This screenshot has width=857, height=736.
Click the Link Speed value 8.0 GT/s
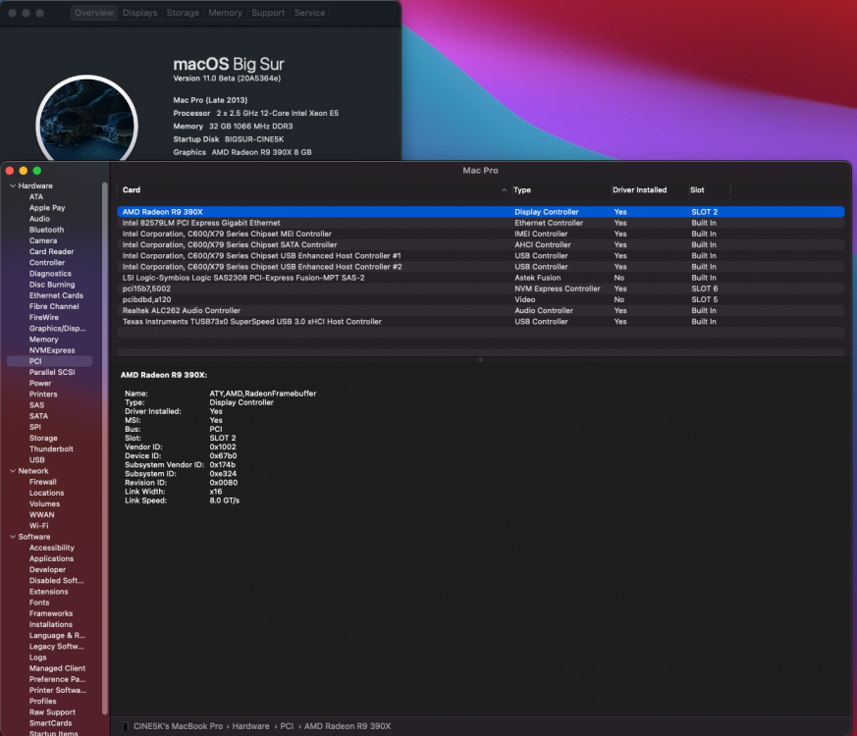click(x=225, y=500)
